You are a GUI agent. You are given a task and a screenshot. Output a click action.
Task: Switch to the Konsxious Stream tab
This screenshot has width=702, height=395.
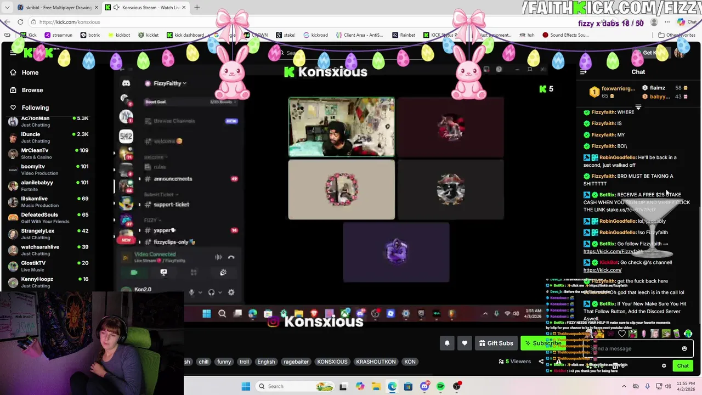(145, 8)
